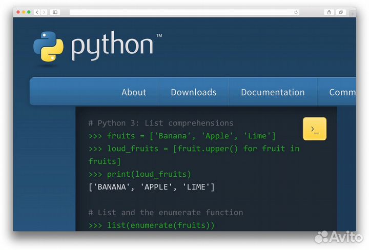369x250 pixels.
Task: Open the About menu
Action: (134, 92)
